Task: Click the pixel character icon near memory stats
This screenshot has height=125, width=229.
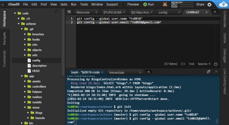Action: [x=165, y=5]
